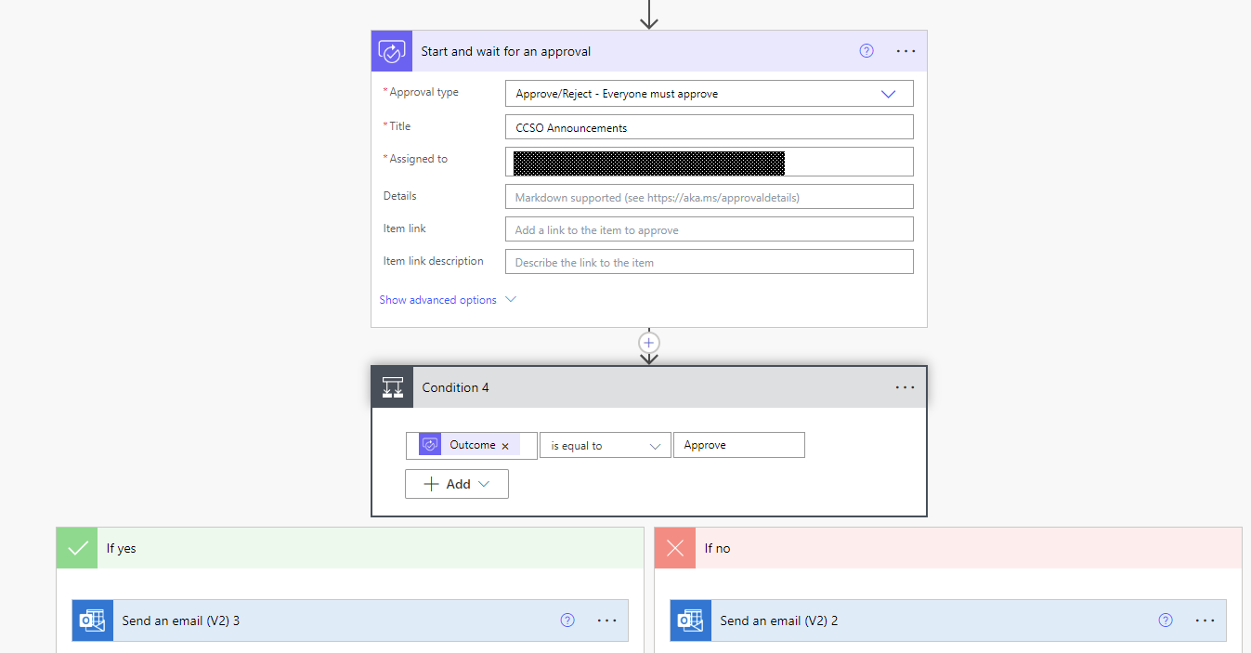The width and height of the screenshot is (1251, 653).
Task: Change the 'is equal to' operator dropdown
Action: pos(605,446)
